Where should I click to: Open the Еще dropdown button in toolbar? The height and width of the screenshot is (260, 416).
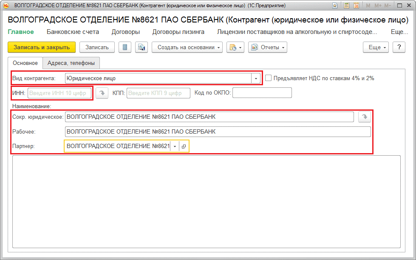[x=376, y=48]
